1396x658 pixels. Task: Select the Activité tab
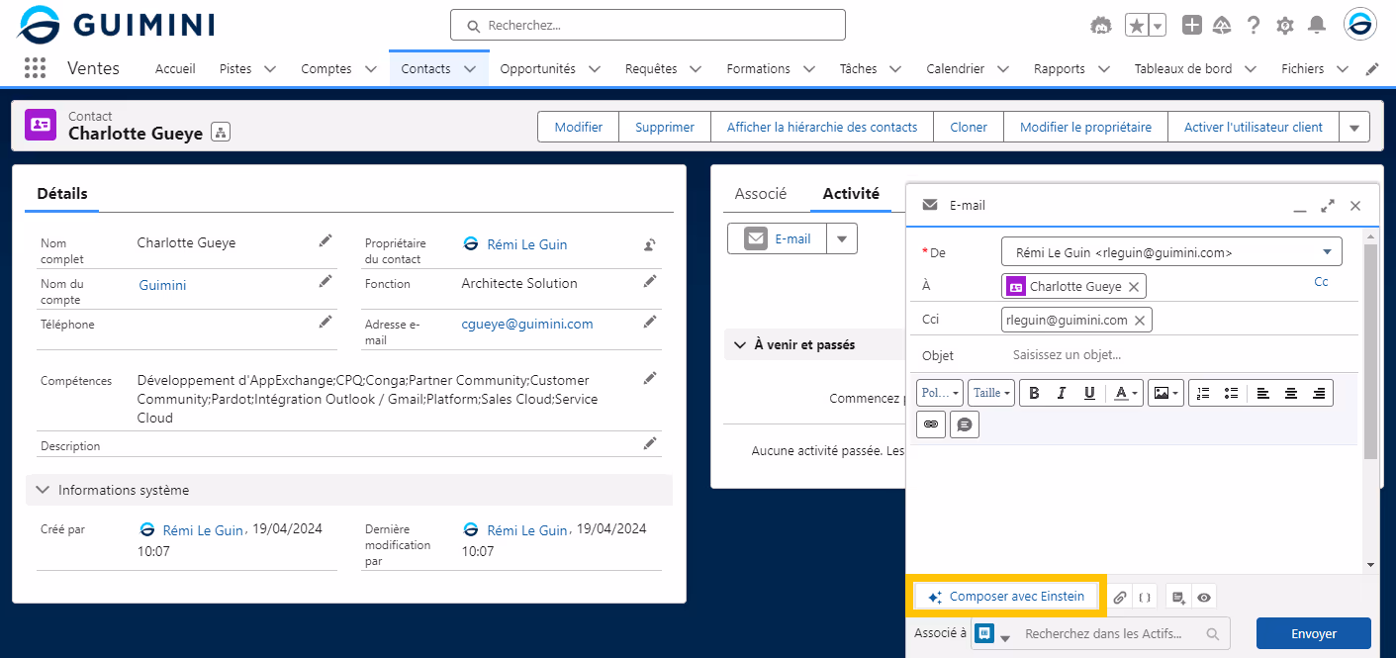pos(851,194)
